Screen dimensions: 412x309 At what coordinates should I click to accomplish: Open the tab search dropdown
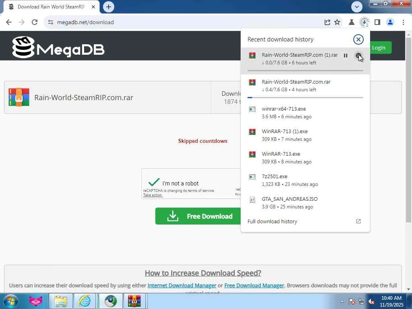357,7
